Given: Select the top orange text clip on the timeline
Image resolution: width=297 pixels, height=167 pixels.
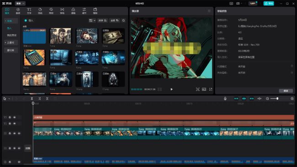Looking at the screenshot, I should (164, 117).
